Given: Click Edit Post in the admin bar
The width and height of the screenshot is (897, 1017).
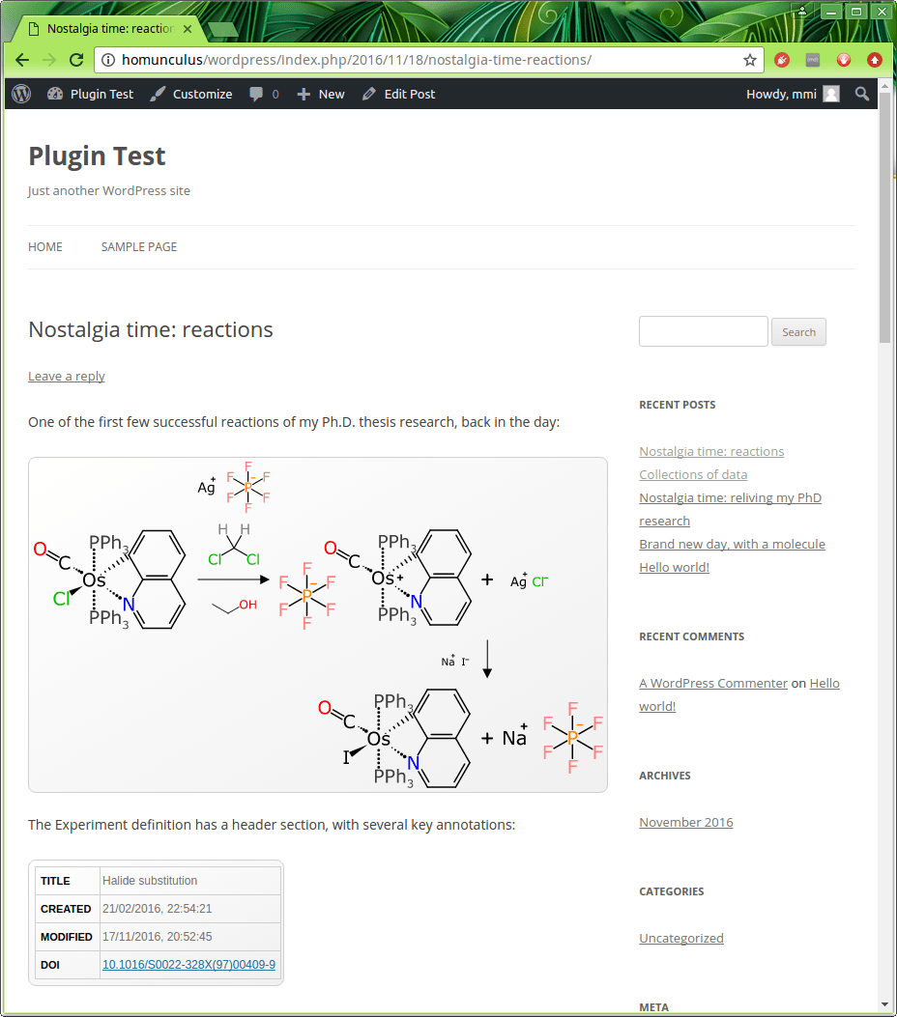Looking at the screenshot, I should click(x=398, y=94).
